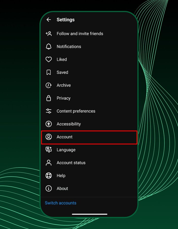Tap the Archive clock icon
This screenshot has width=178, height=229.
(48, 85)
